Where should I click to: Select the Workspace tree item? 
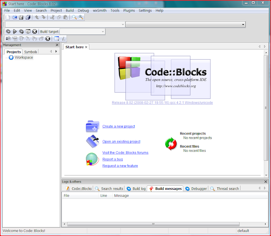point(24,58)
